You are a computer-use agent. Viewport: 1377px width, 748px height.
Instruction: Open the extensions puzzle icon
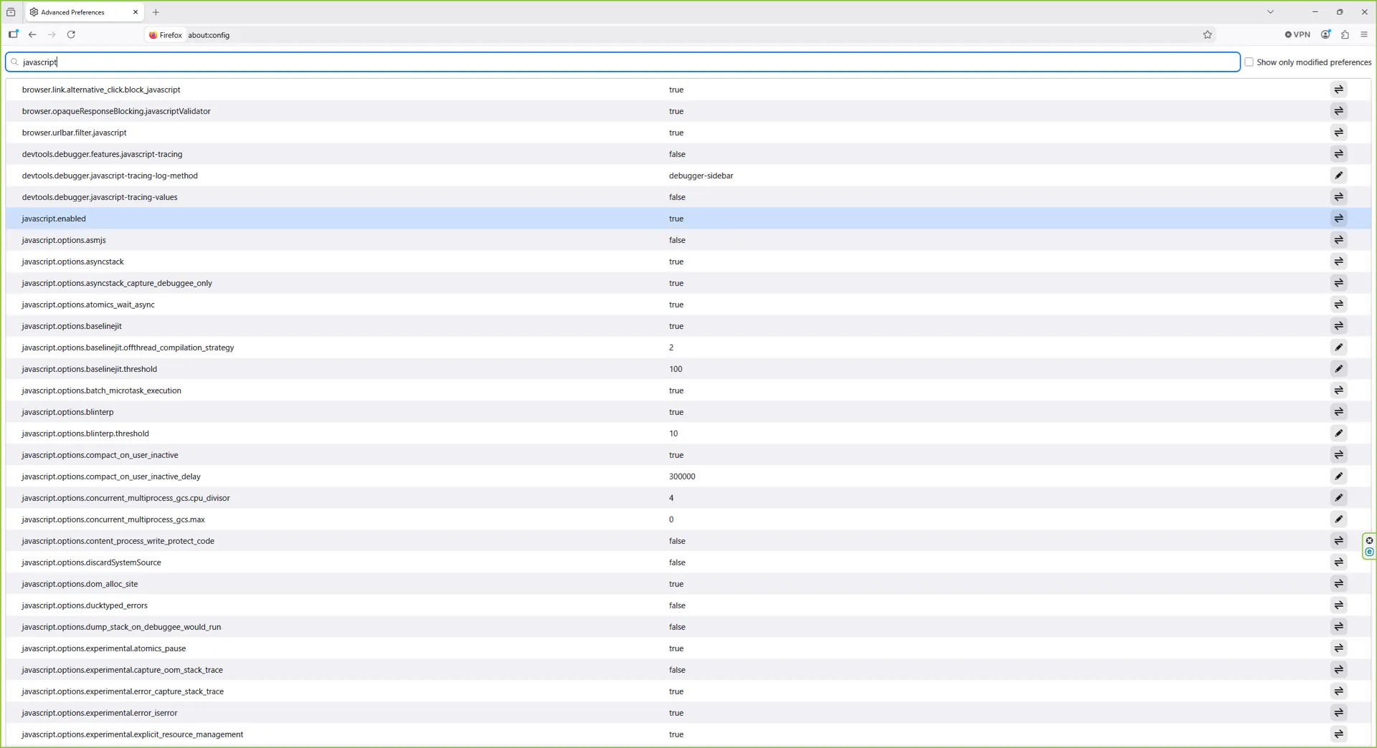(1345, 34)
